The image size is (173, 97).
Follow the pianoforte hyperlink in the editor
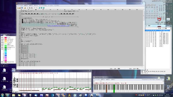(x=58, y=26)
